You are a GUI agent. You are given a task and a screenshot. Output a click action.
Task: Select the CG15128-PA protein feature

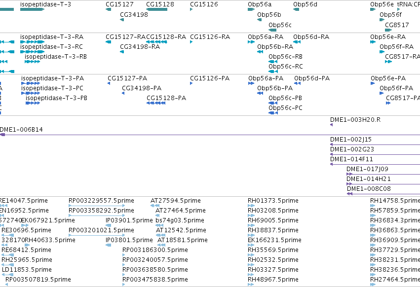156,104
